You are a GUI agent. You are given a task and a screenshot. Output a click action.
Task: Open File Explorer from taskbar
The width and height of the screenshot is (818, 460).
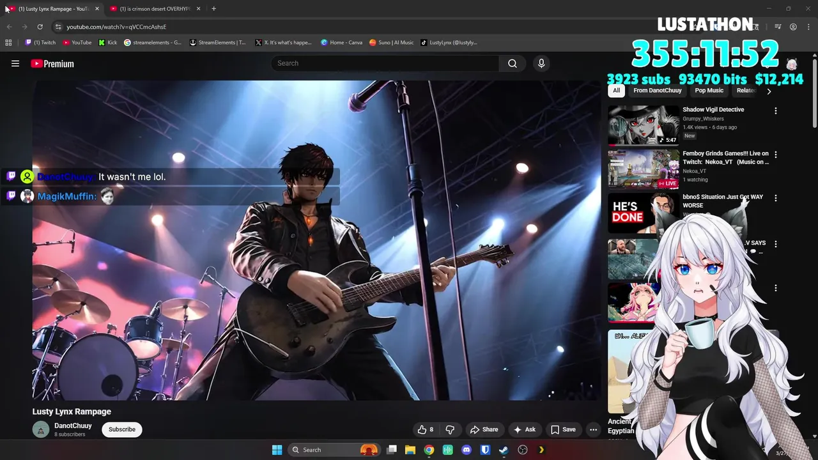coord(410,450)
